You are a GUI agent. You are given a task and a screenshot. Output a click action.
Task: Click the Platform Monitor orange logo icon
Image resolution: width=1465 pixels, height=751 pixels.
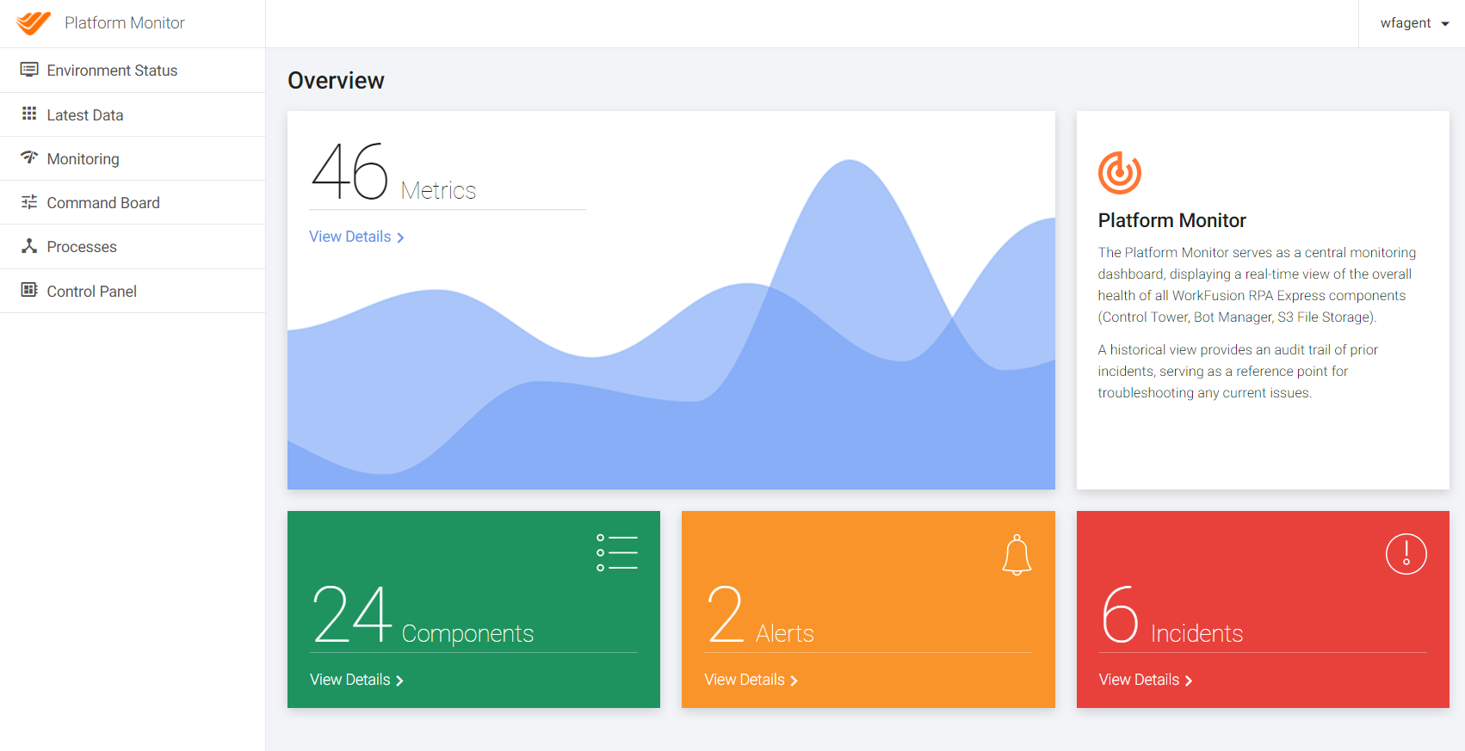click(x=34, y=23)
